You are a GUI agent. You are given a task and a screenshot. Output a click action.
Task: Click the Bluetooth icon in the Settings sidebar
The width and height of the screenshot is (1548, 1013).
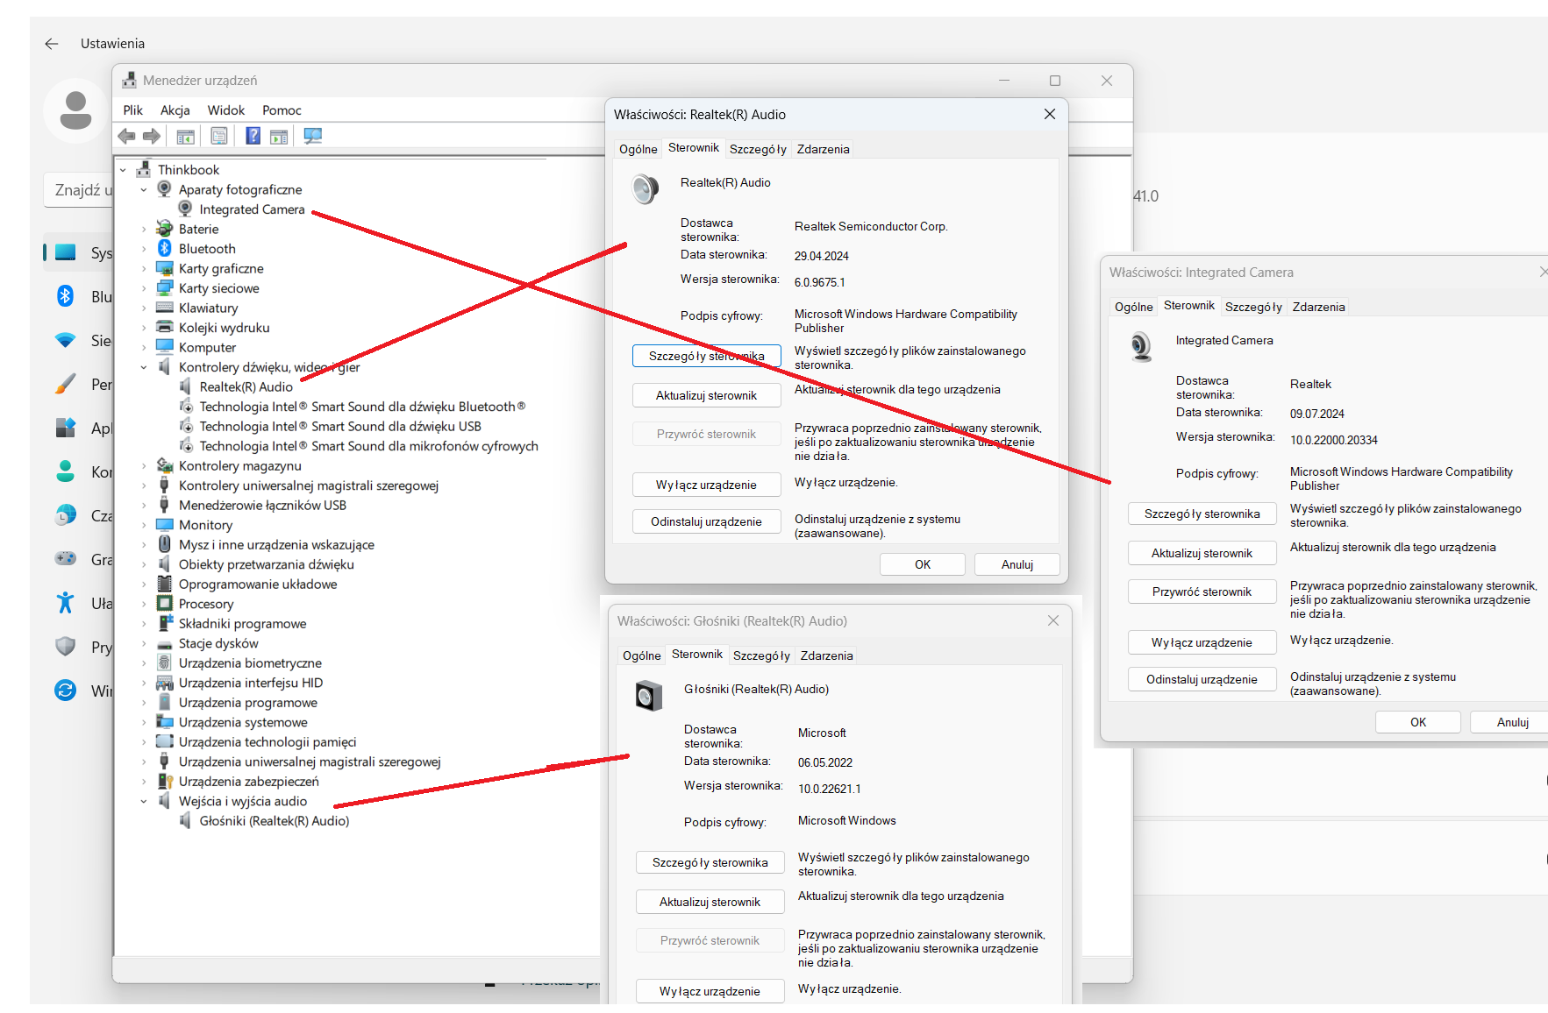click(66, 296)
